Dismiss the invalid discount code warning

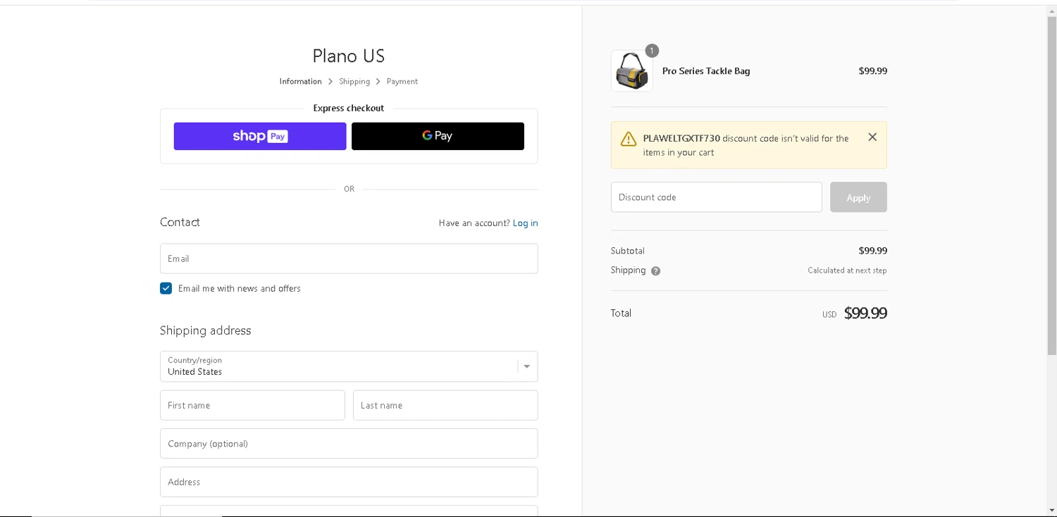click(x=872, y=137)
